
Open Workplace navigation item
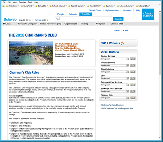click(x=100, y=24)
